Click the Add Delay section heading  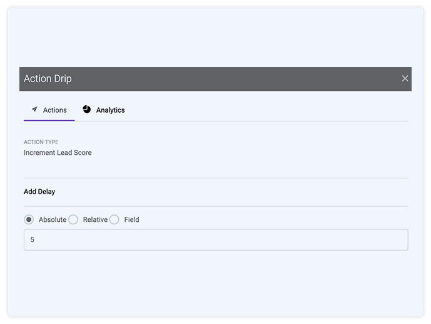click(x=39, y=192)
